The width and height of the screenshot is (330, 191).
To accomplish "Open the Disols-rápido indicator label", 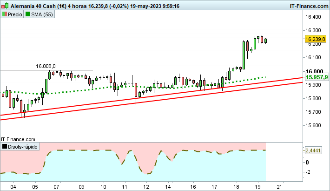I will pos(20,147).
